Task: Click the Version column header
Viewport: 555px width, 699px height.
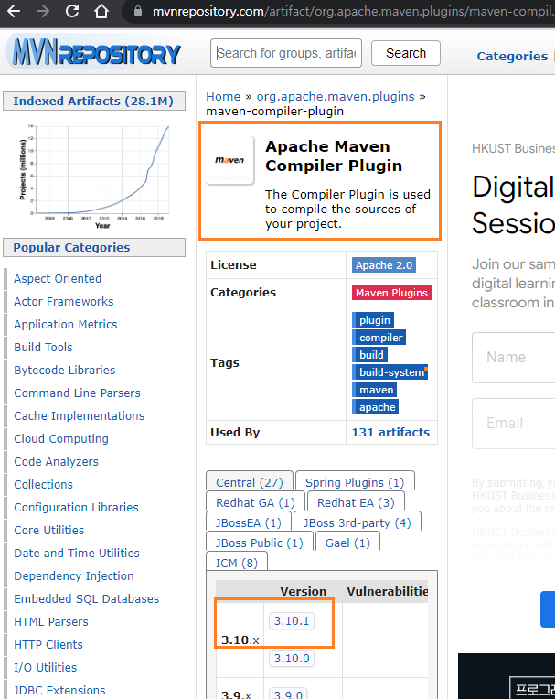Action: pyautogui.click(x=303, y=592)
